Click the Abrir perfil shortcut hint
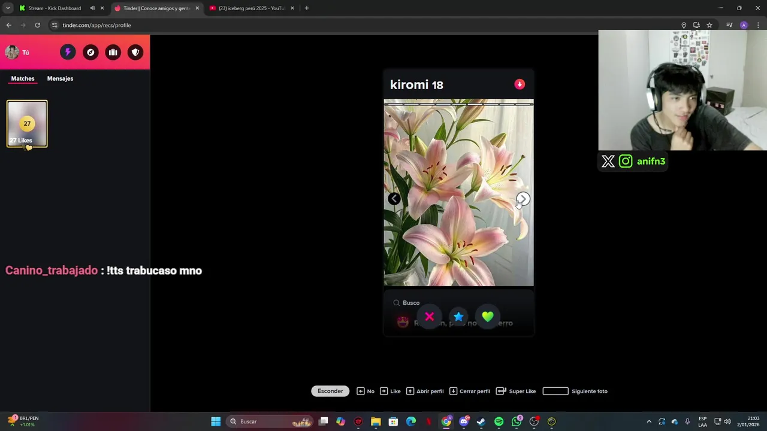 (425, 391)
